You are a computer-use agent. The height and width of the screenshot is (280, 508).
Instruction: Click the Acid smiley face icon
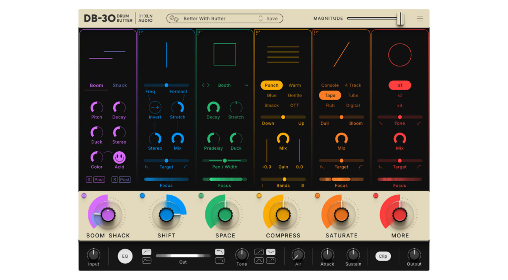[x=119, y=157]
